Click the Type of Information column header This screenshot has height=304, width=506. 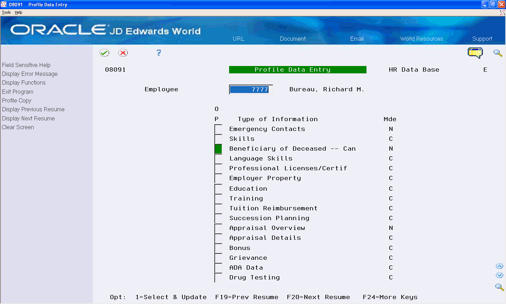pyautogui.click(x=278, y=119)
